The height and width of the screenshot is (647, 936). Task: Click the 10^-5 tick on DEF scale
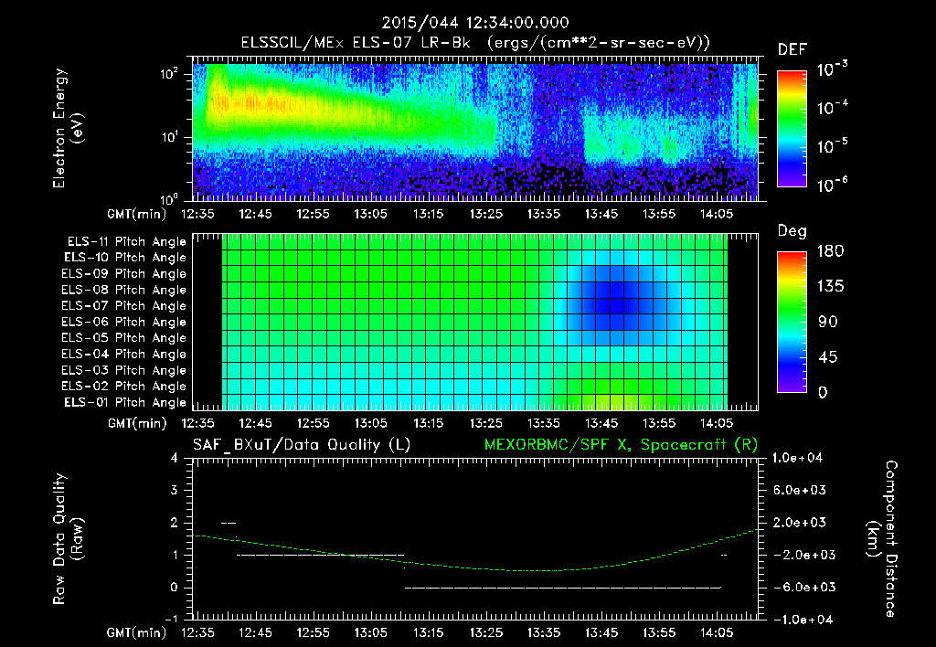[x=833, y=145]
